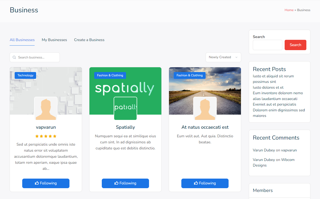The height and width of the screenshot is (199, 320).
Task: Open the Create a Business tab
Action: tap(89, 40)
